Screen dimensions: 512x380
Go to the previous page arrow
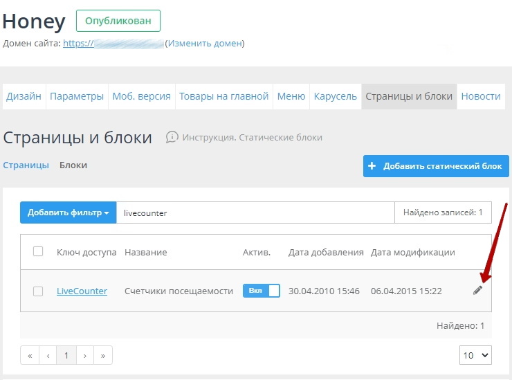tap(48, 356)
